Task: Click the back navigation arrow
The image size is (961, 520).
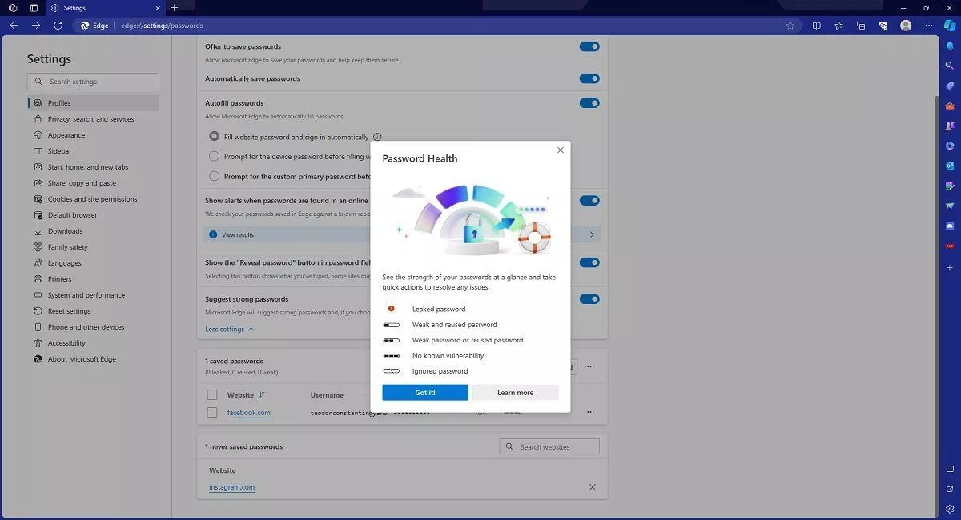Action: (14, 25)
